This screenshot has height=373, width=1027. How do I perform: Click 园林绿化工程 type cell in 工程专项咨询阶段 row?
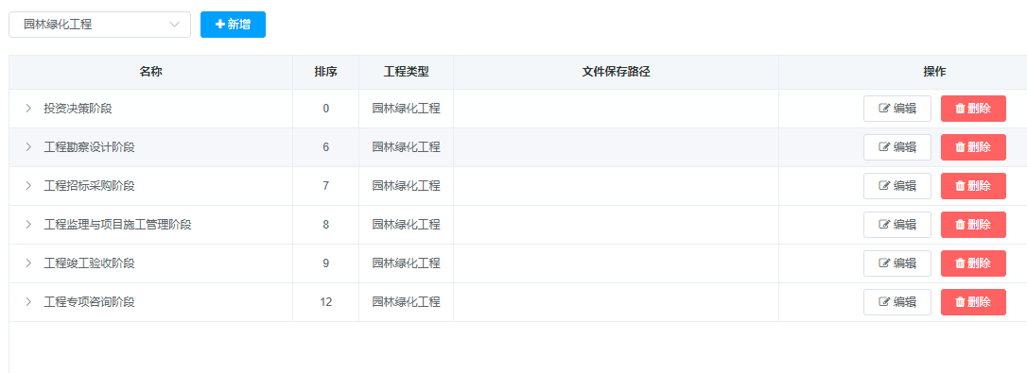(406, 301)
